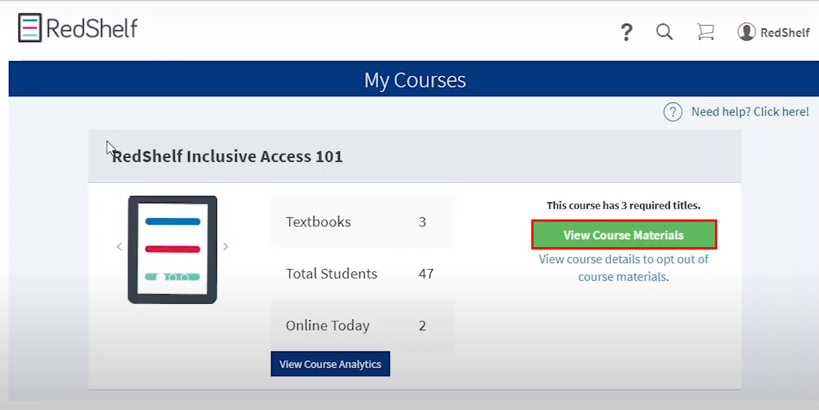Screen dimensions: 819x410
Task: Click the circled question mark beside Need help
Action: click(673, 111)
